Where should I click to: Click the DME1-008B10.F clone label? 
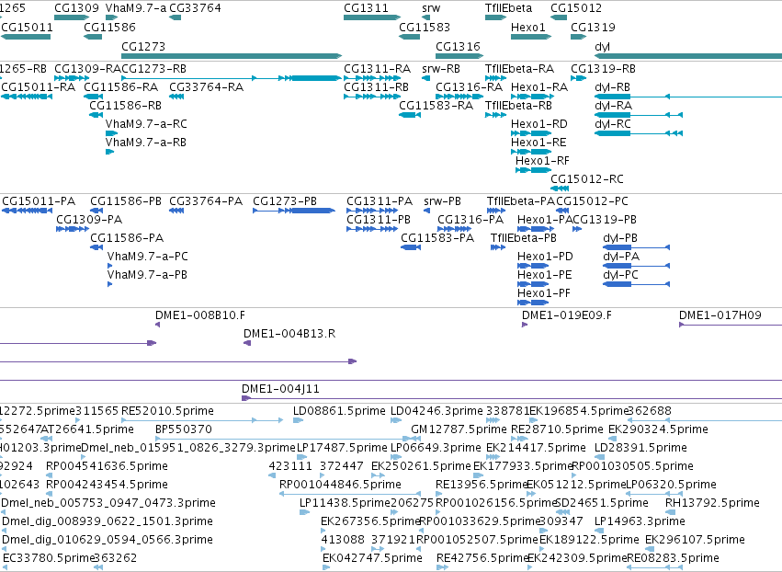[200, 315]
